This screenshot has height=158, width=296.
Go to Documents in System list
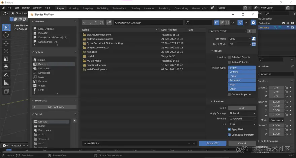[44, 68]
